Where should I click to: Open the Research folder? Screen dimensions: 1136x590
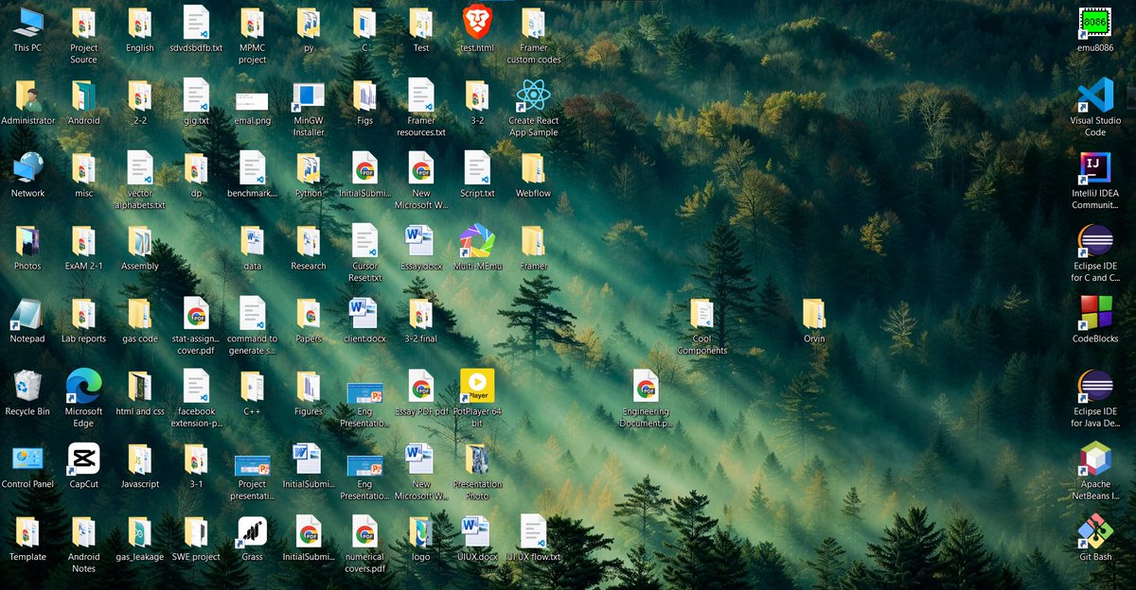[x=309, y=247]
